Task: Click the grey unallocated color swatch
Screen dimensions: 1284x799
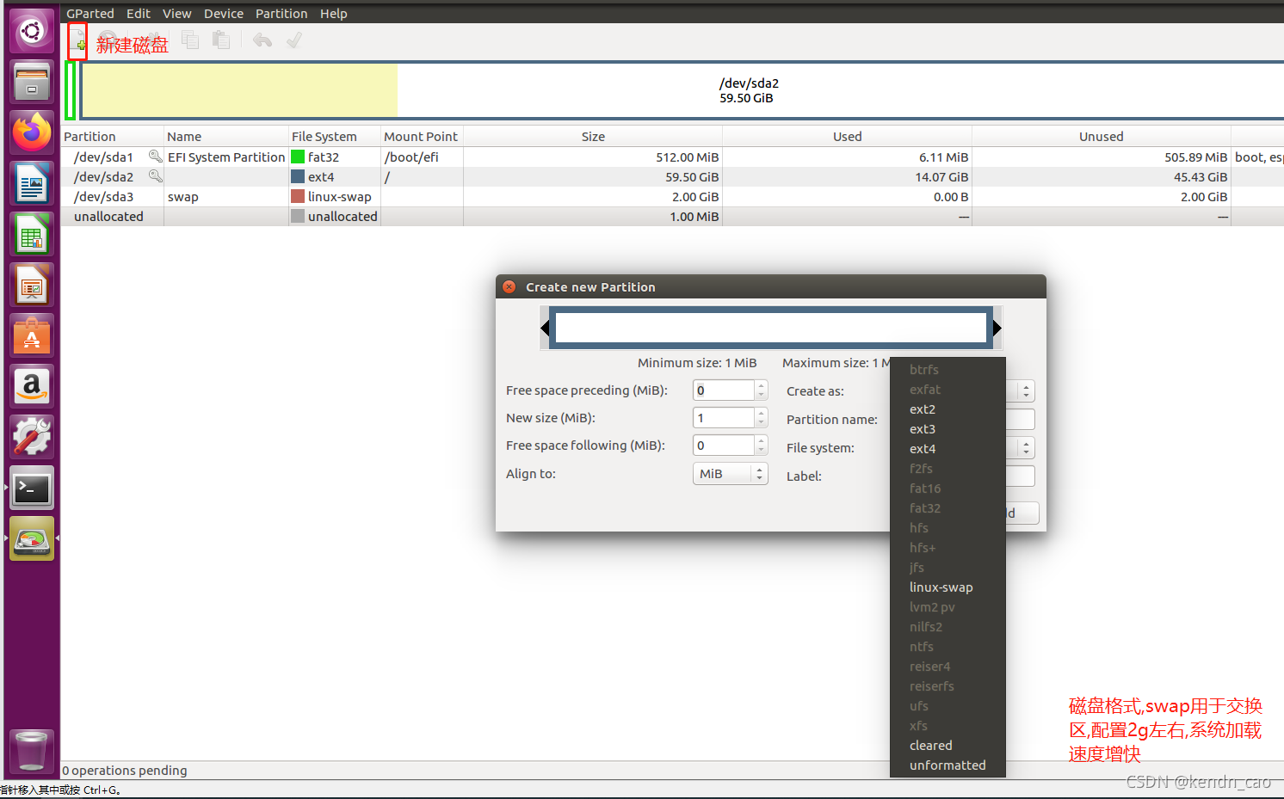Action: pos(298,216)
